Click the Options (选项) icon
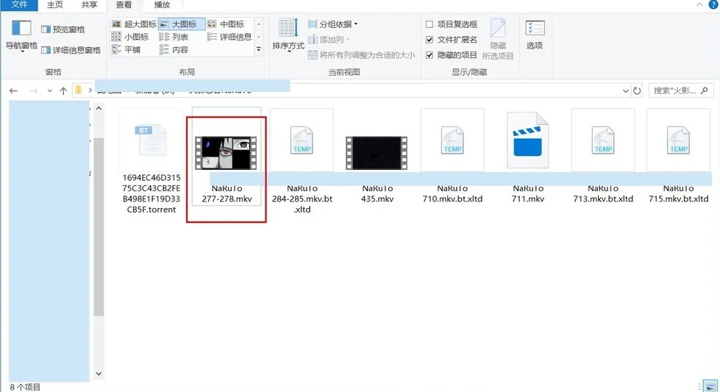The height and width of the screenshot is (392, 720). click(535, 35)
